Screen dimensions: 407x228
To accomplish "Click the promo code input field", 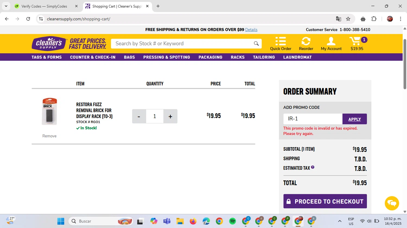I will point(313,119).
